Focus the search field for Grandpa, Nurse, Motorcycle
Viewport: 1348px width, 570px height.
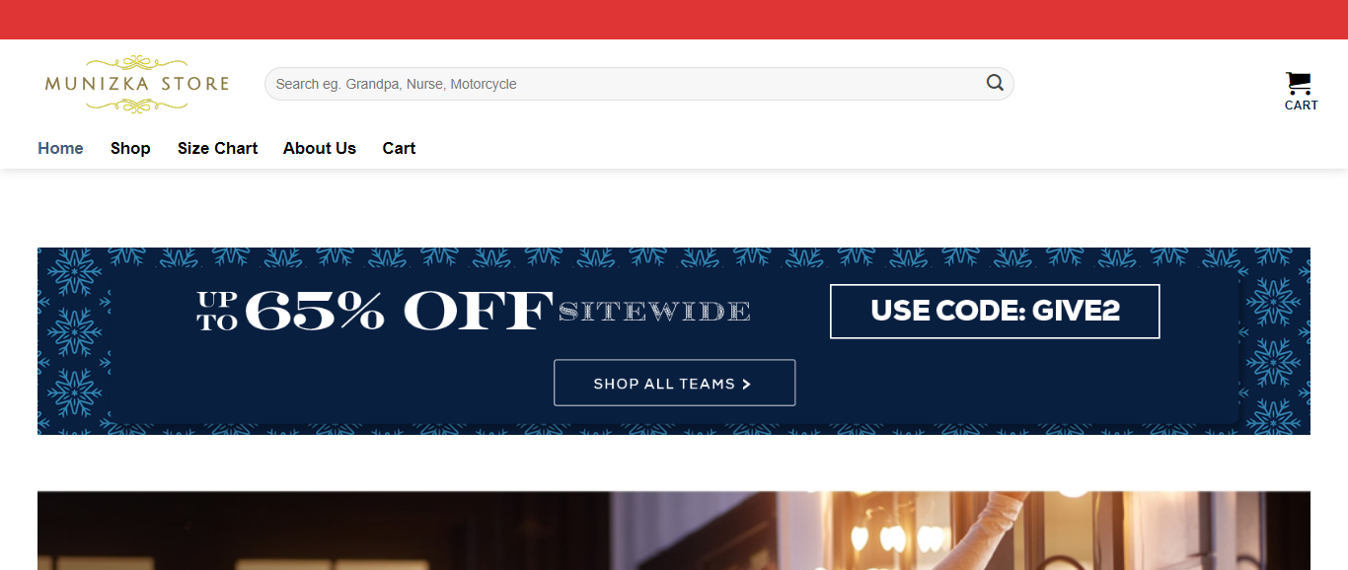(x=638, y=84)
